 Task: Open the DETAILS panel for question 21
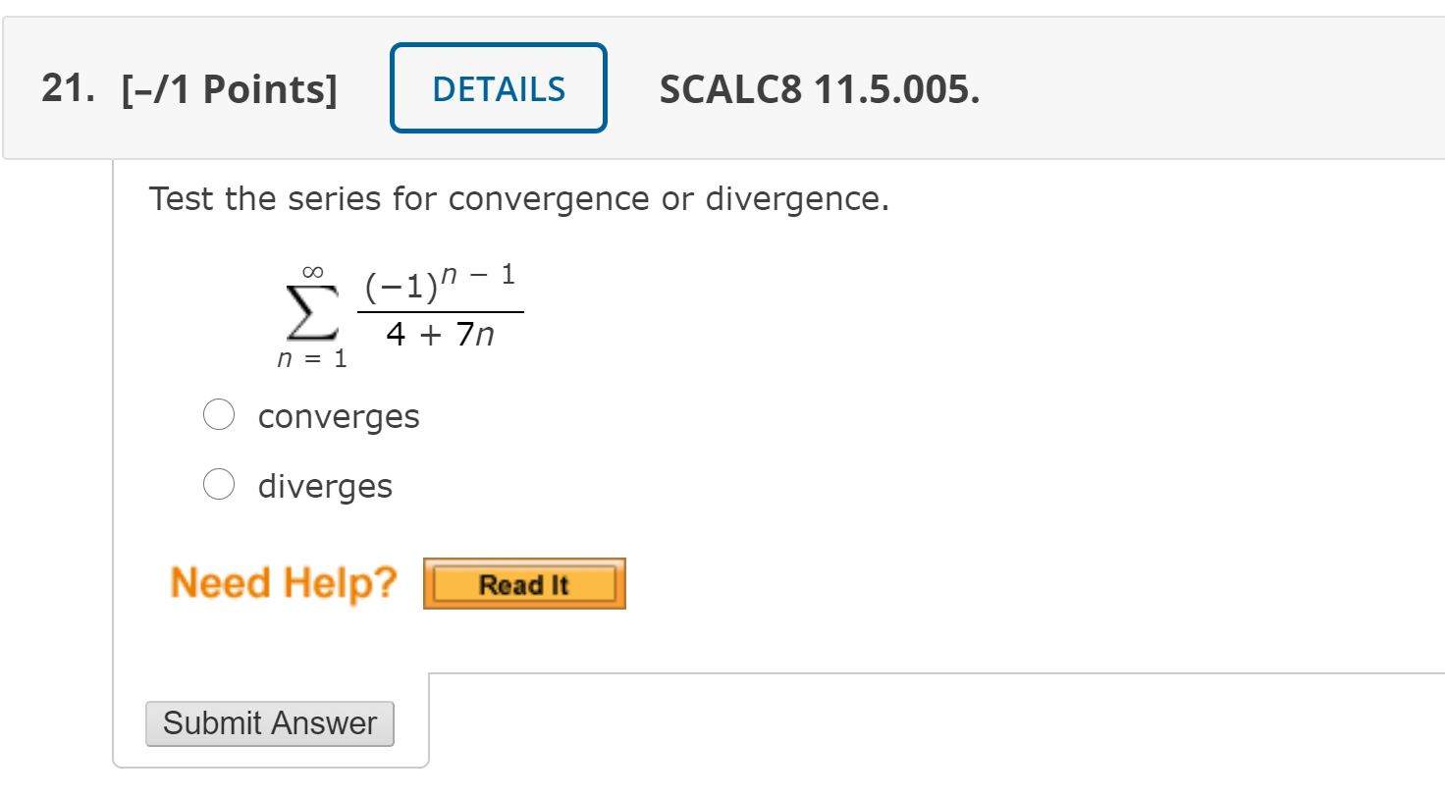tap(498, 86)
